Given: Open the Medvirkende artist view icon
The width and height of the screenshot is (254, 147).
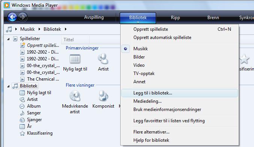Looking at the screenshot, I should tap(75, 96).
